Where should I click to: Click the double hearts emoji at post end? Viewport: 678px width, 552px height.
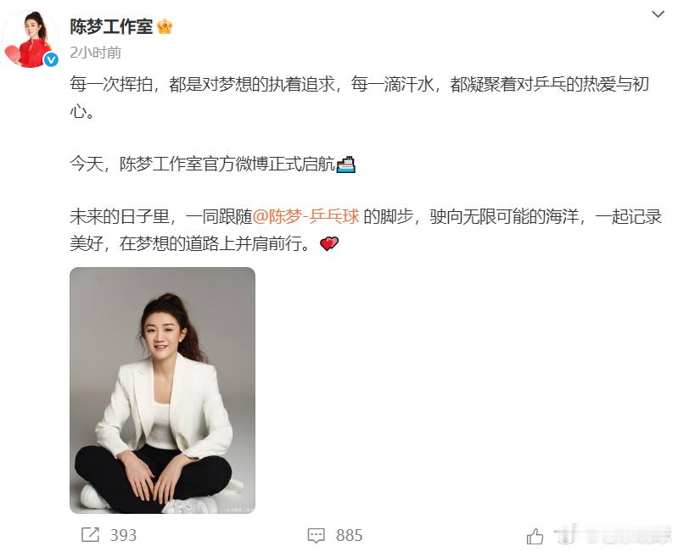pos(329,244)
